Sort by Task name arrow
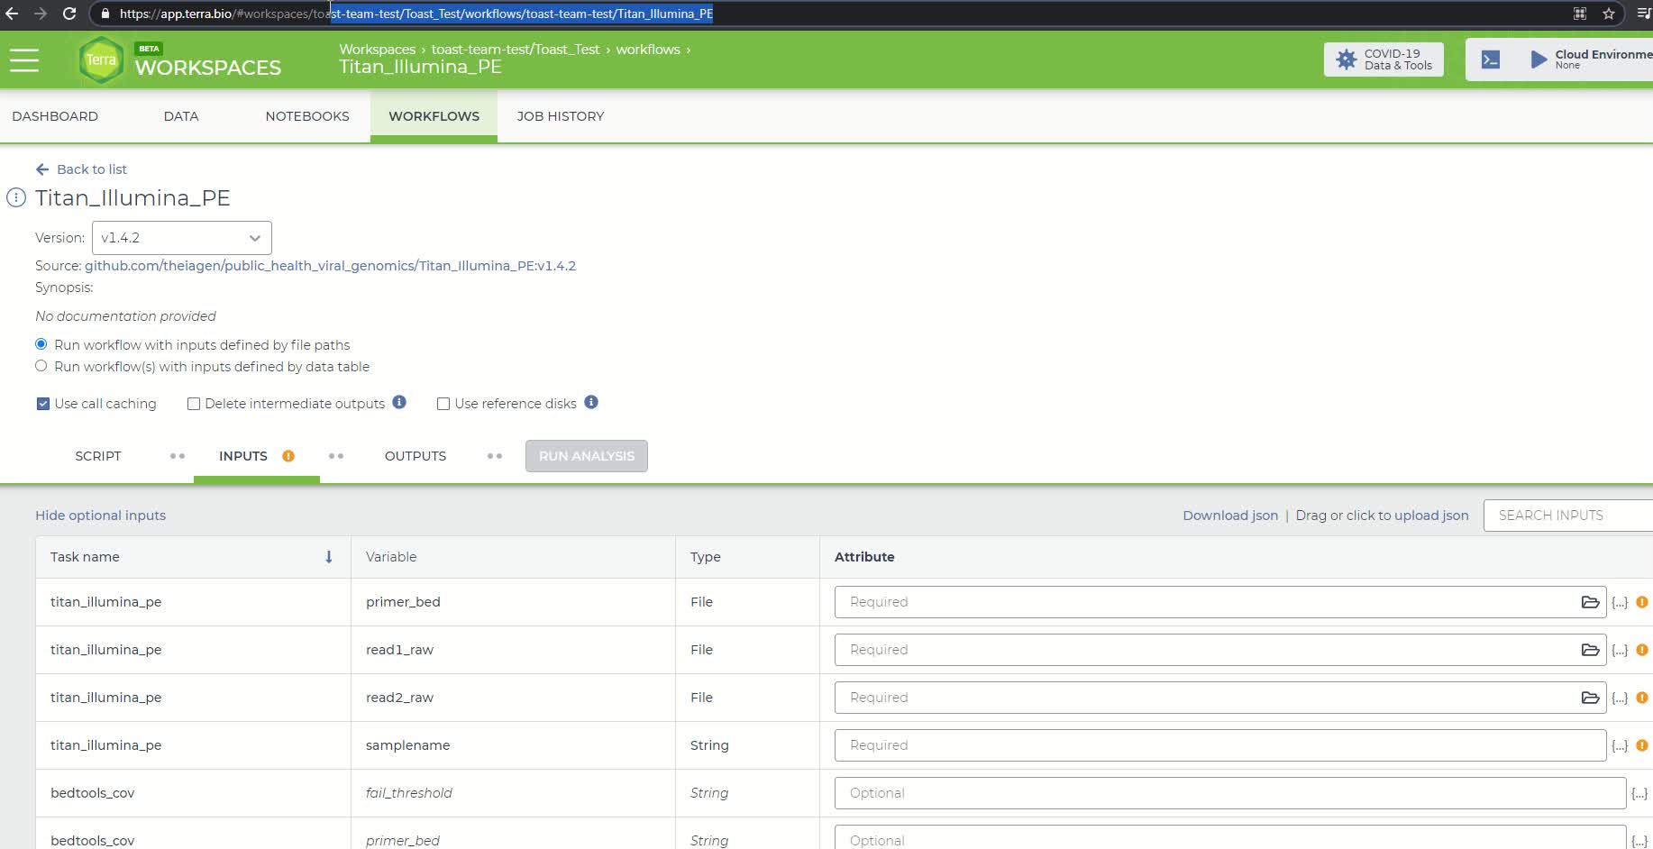 (329, 557)
